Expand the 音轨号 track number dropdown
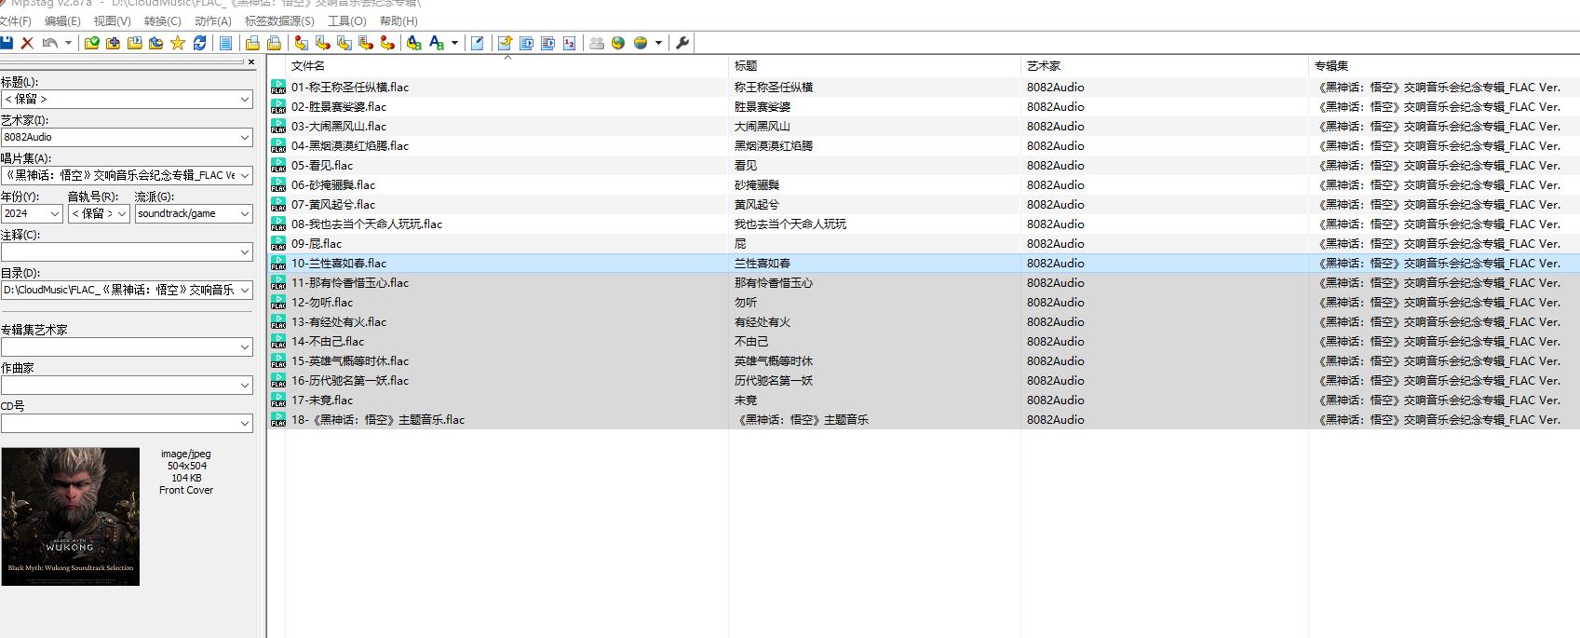The image size is (1580, 638). pyautogui.click(x=121, y=213)
